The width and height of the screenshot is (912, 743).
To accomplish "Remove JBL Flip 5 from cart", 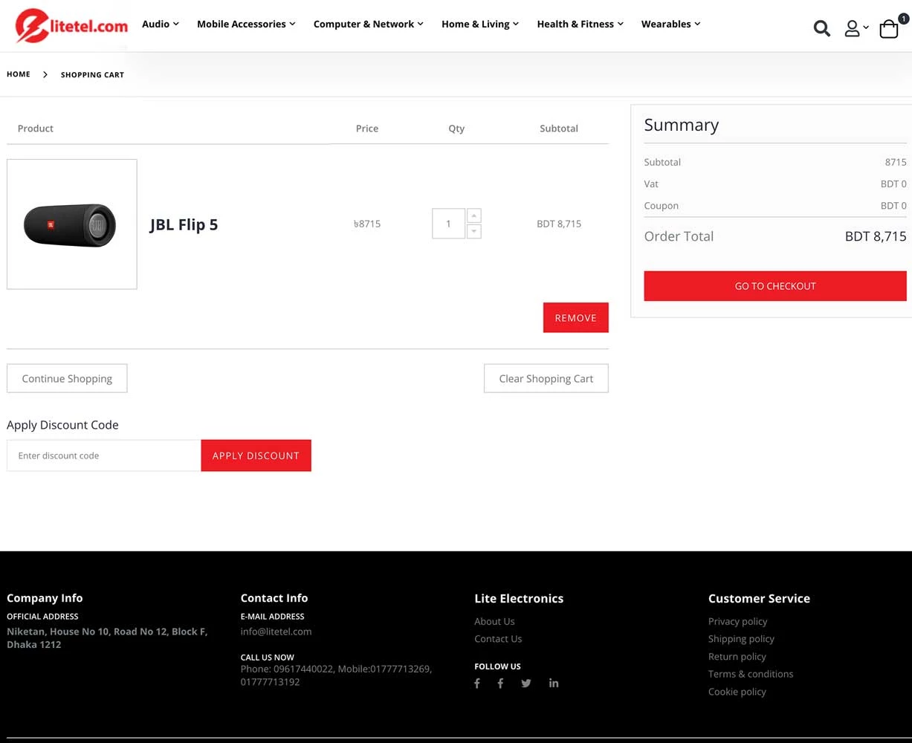I will 575,317.
